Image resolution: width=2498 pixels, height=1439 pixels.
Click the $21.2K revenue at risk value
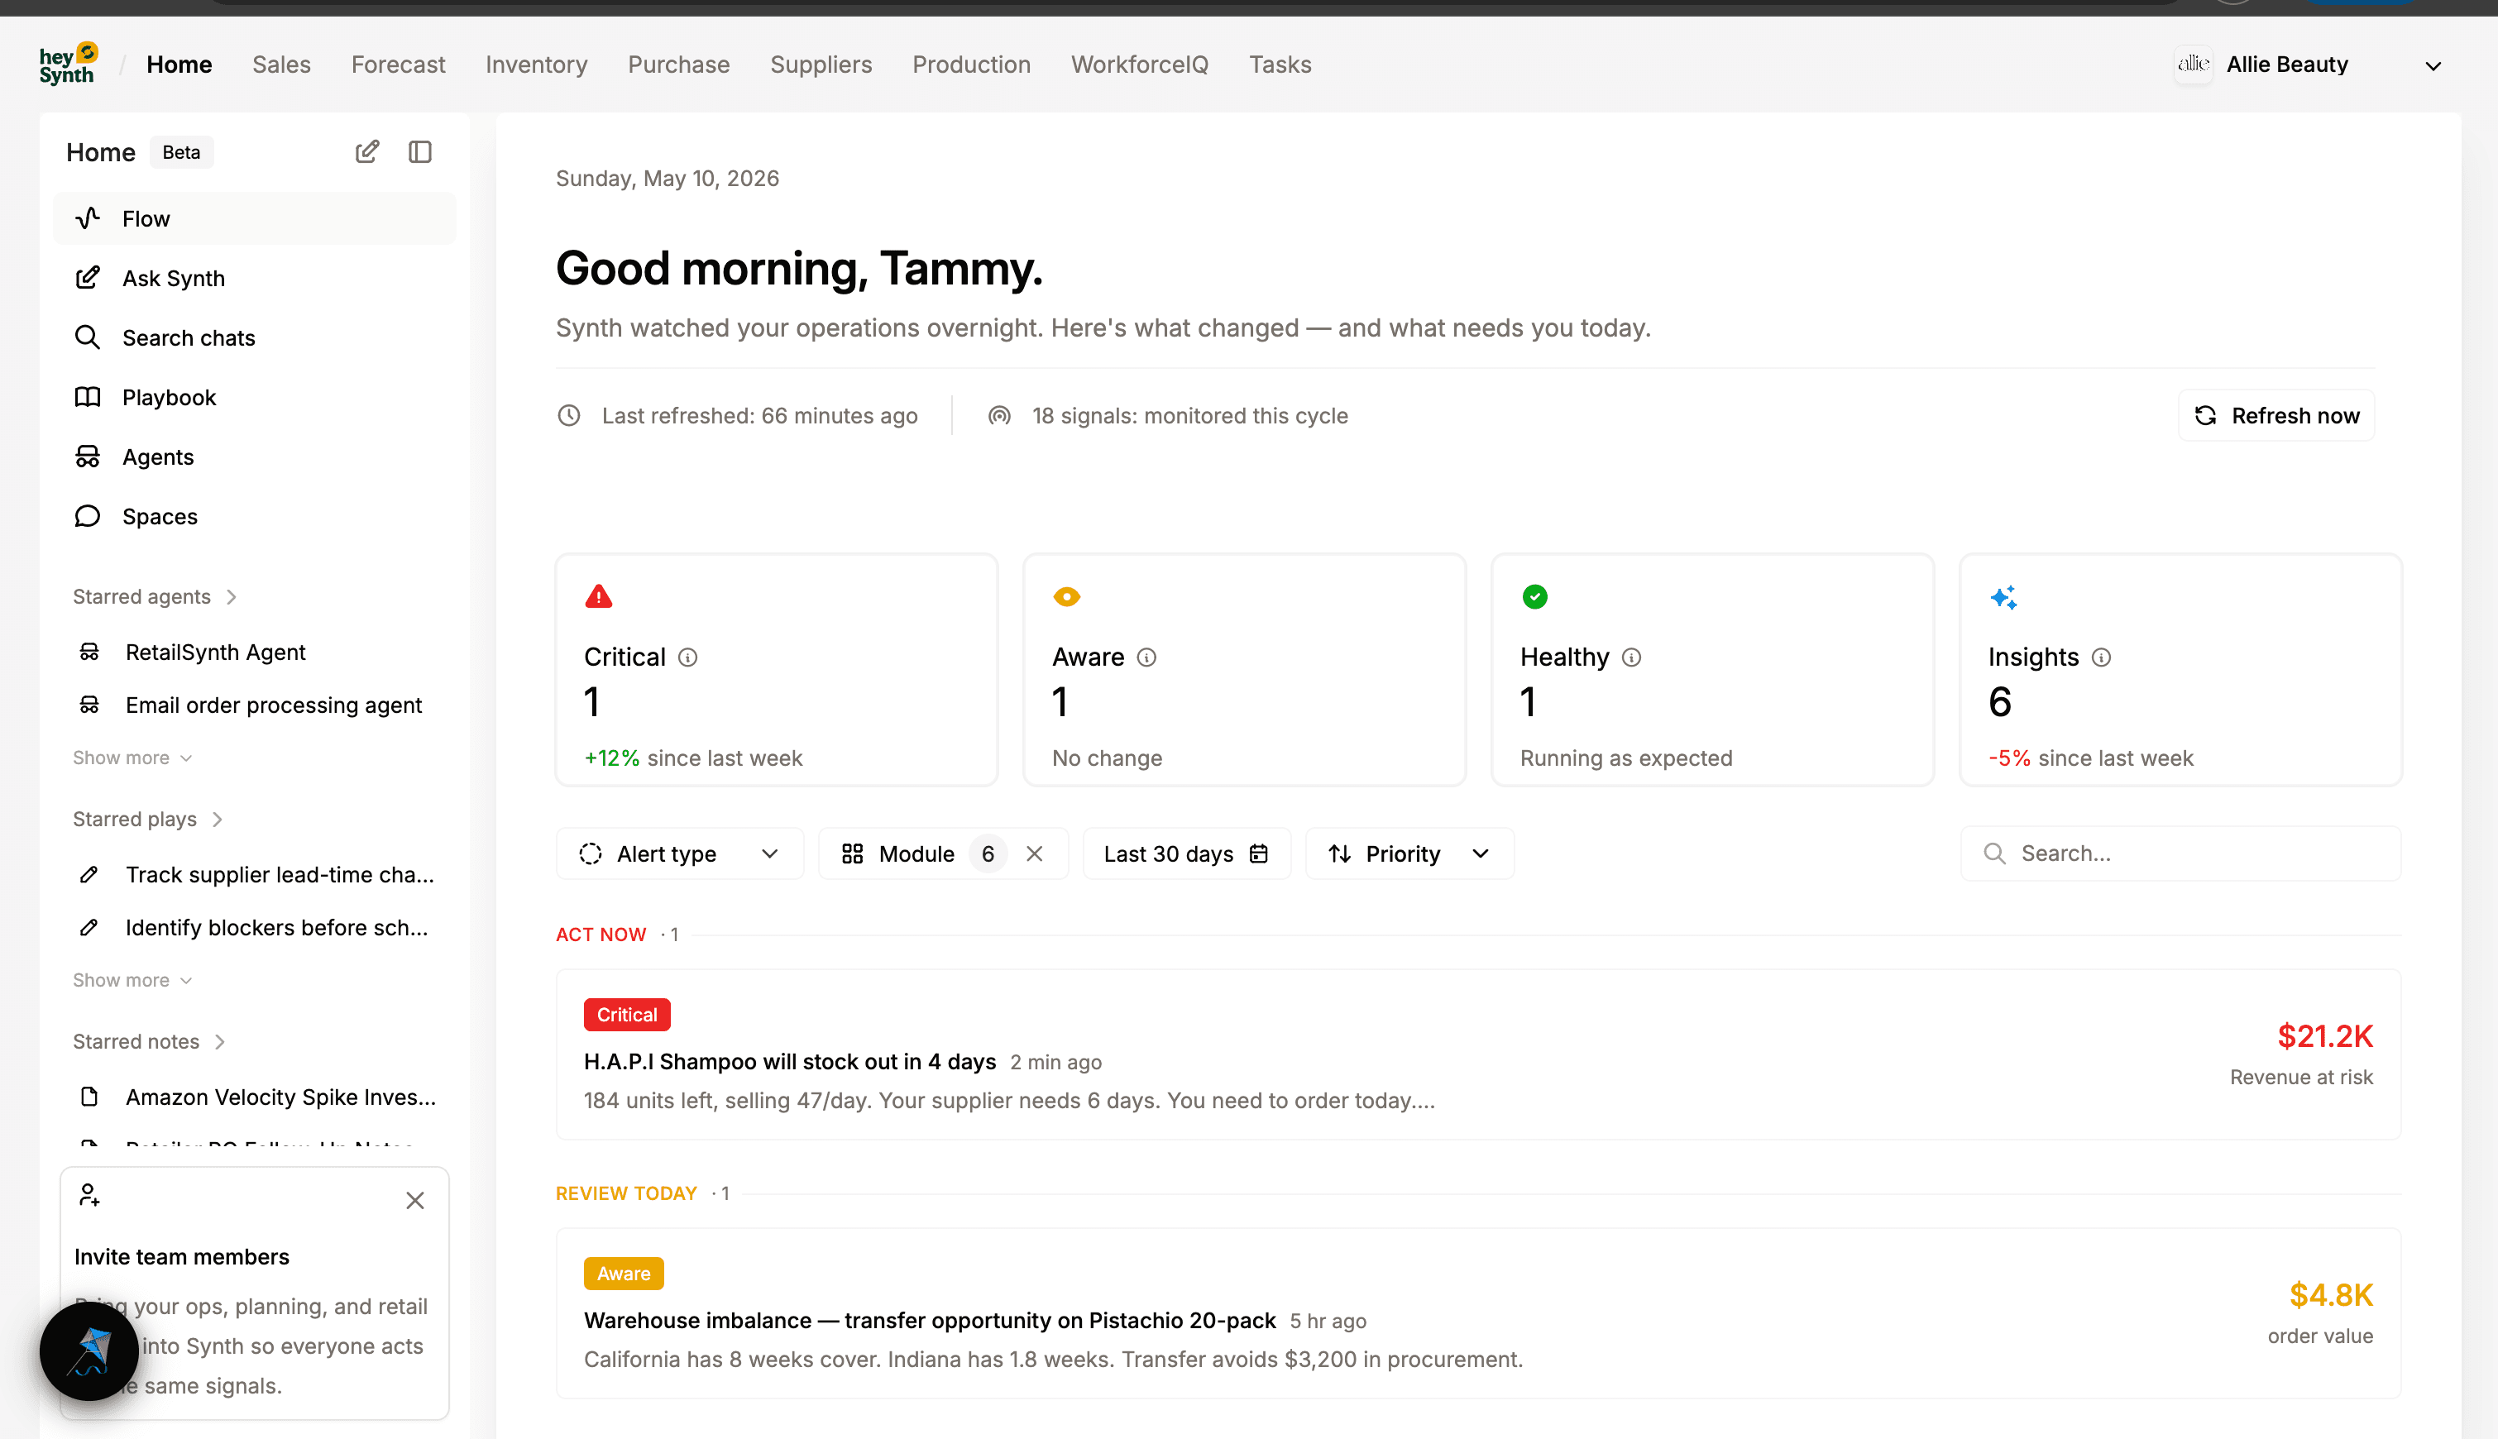click(2325, 1035)
